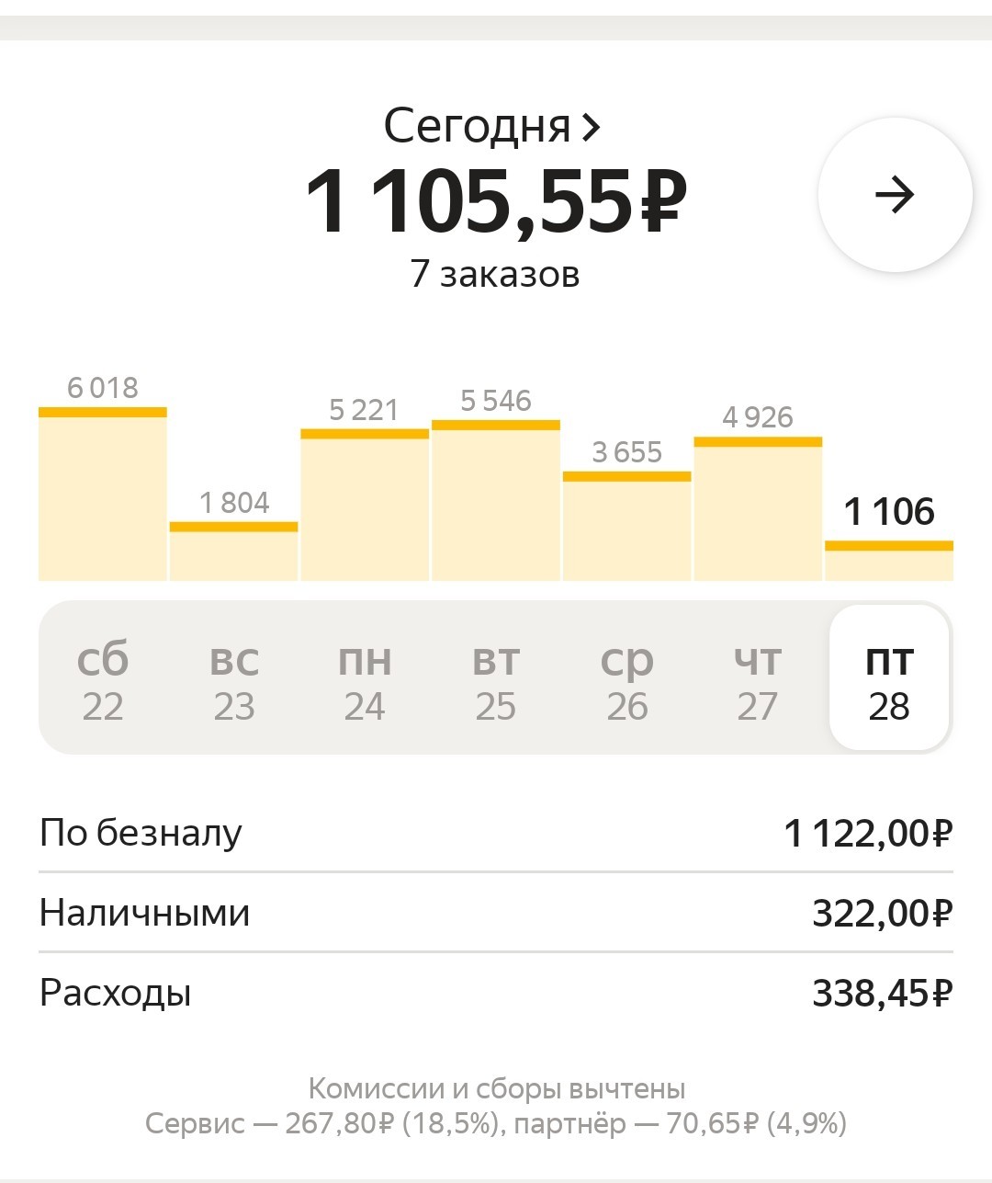Open the chevron next to Сегодня
The image size is (992, 1183).
click(591, 127)
